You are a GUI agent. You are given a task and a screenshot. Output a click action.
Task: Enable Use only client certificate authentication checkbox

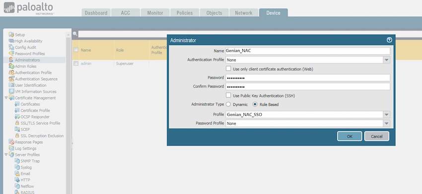[x=228, y=69]
